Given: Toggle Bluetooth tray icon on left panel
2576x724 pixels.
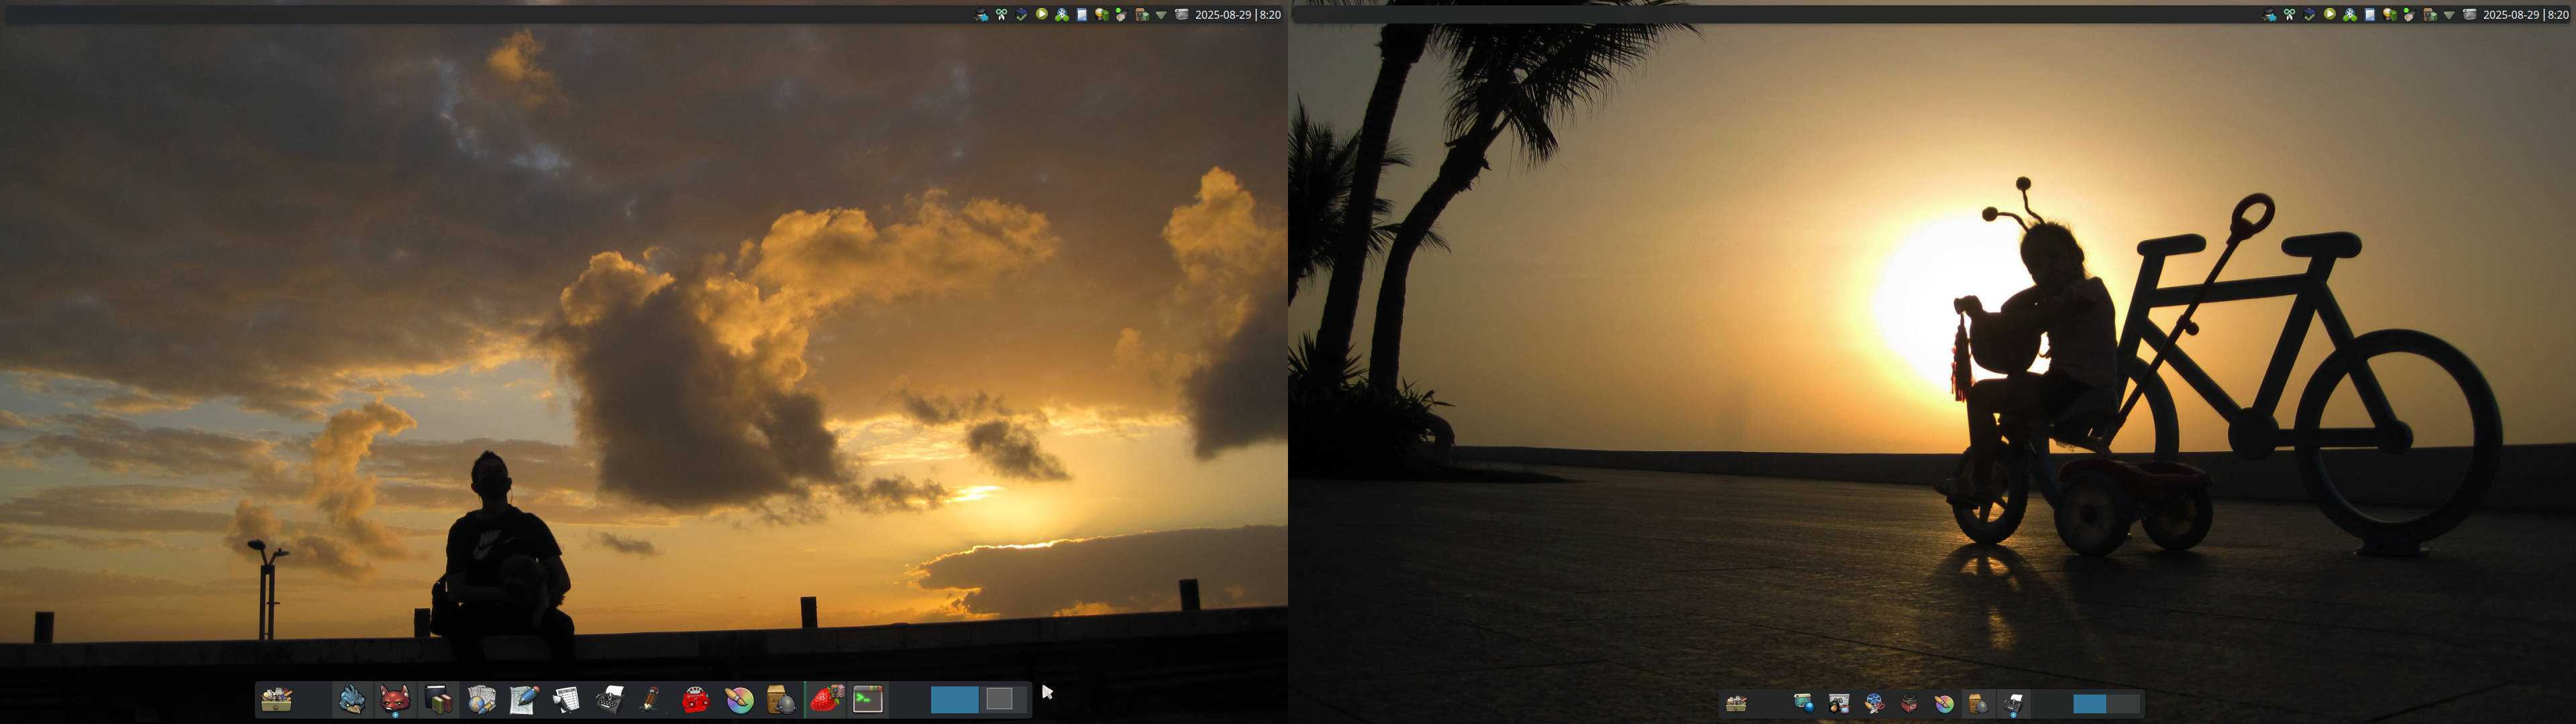Looking at the screenshot, I should 1062,15.
